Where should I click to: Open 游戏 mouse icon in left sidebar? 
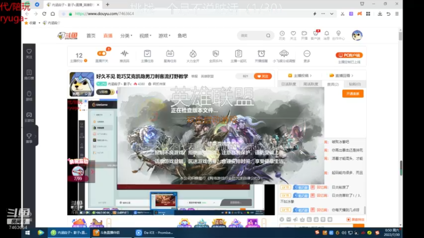point(29,96)
